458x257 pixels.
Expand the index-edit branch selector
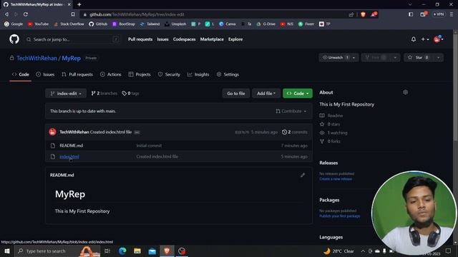pos(66,94)
